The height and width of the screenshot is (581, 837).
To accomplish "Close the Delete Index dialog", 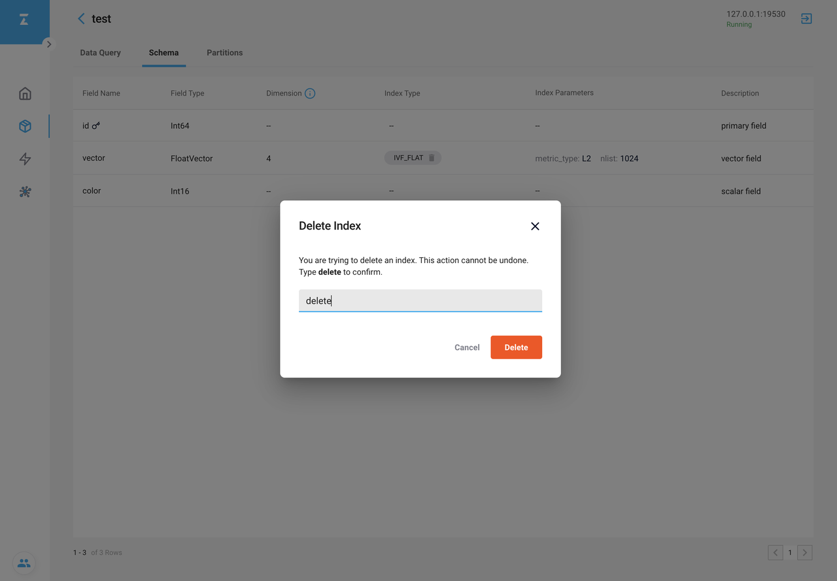I will (535, 226).
